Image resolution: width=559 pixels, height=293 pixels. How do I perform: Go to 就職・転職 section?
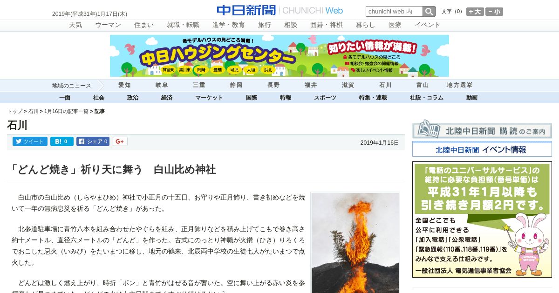183,25
